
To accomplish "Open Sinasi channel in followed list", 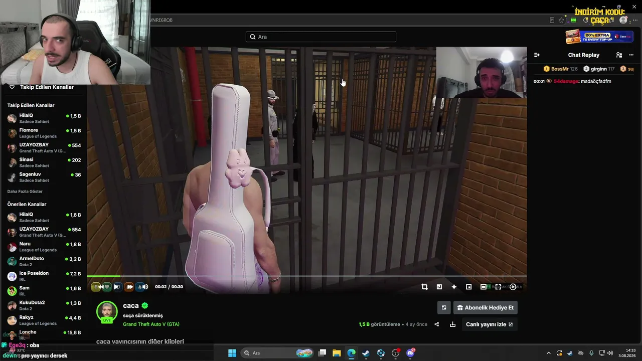I will (44, 162).
